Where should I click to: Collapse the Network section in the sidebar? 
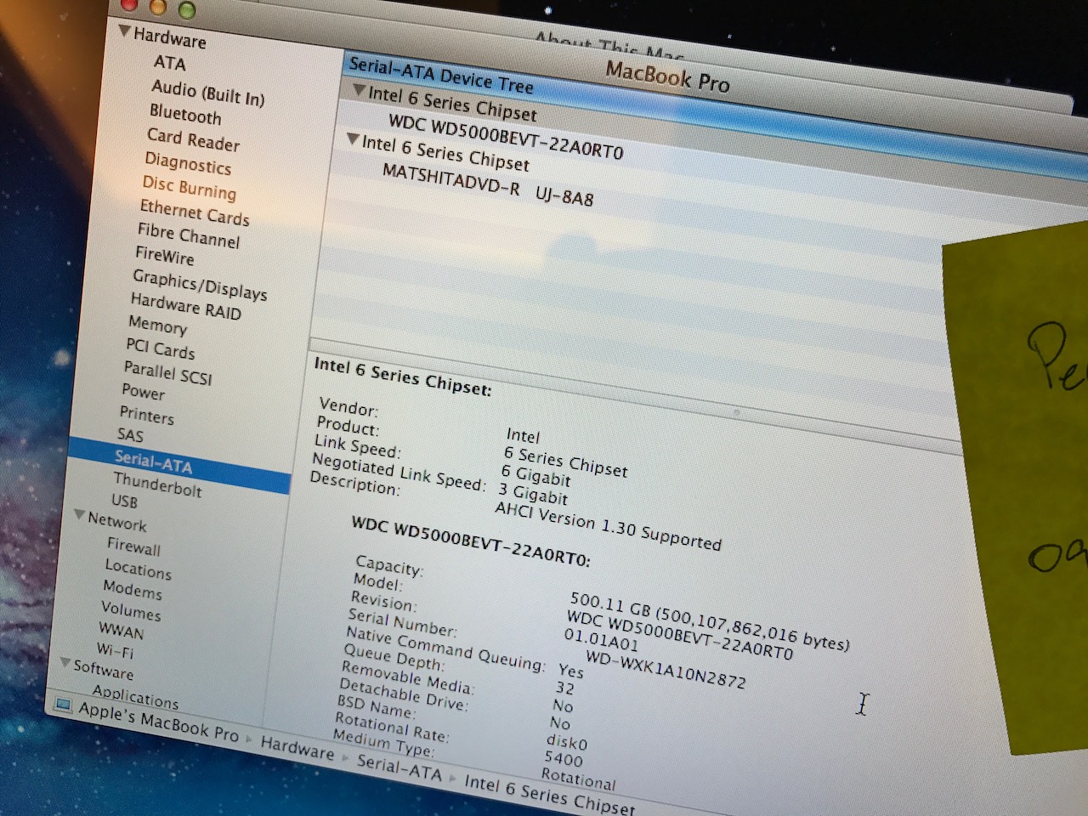click(80, 514)
